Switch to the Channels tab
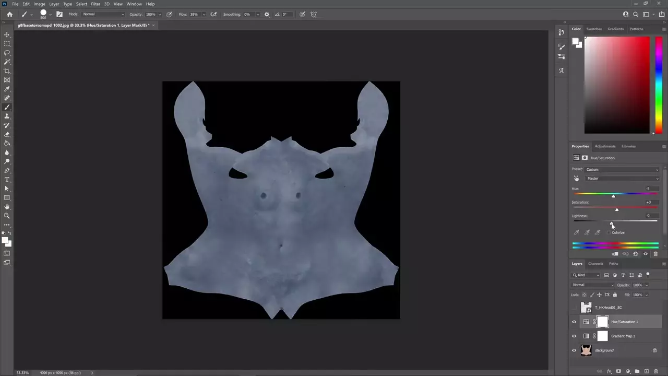The width and height of the screenshot is (668, 376). click(595, 264)
